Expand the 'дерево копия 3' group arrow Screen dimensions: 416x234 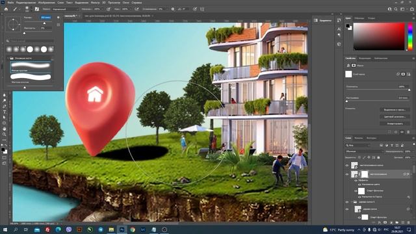[352, 202]
